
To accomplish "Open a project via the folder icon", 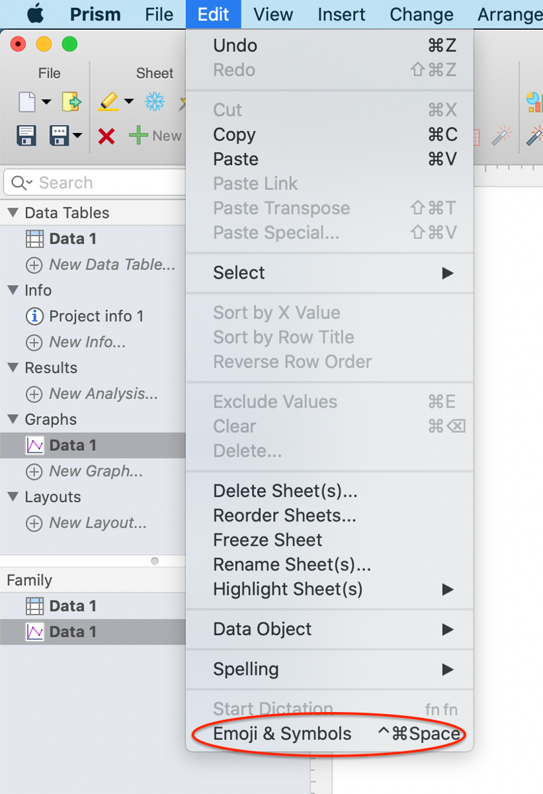I will (x=71, y=102).
